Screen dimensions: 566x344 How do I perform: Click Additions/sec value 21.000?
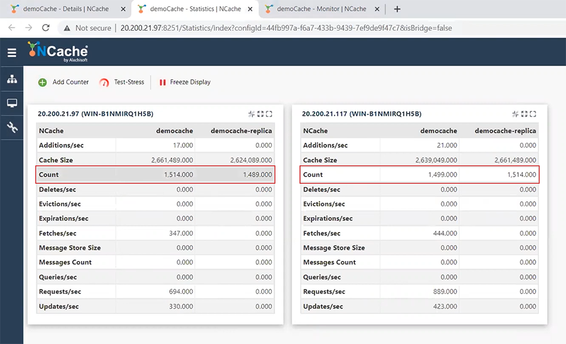click(x=447, y=145)
